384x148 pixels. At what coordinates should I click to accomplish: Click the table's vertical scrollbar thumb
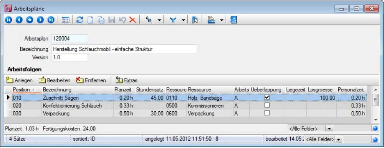tap(376, 100)
